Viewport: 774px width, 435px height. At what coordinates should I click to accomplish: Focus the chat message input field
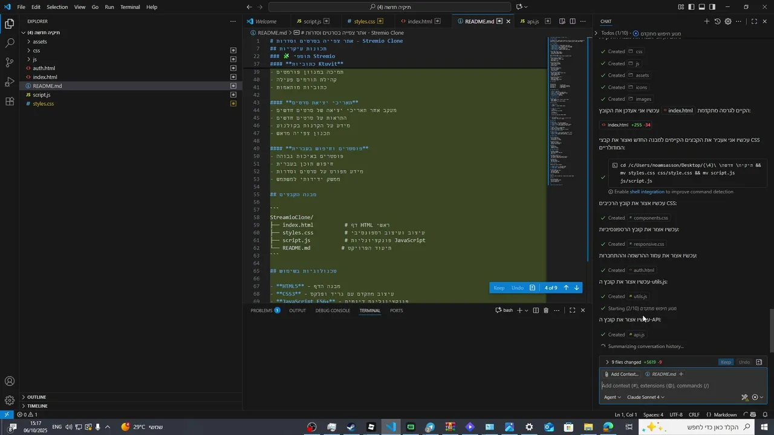point(683,386)
